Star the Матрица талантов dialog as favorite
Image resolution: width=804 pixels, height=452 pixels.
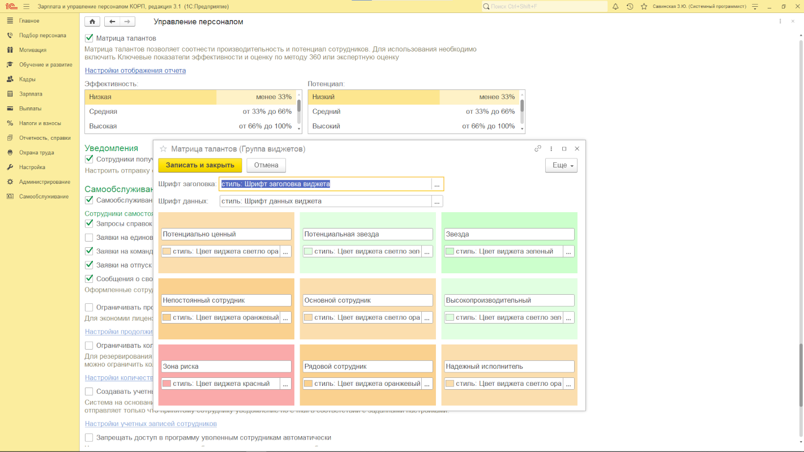tap(163, 149)
